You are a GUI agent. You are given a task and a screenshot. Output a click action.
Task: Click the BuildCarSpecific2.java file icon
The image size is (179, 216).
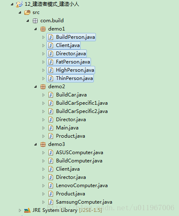pyautogui.click(x=51, y=111)
